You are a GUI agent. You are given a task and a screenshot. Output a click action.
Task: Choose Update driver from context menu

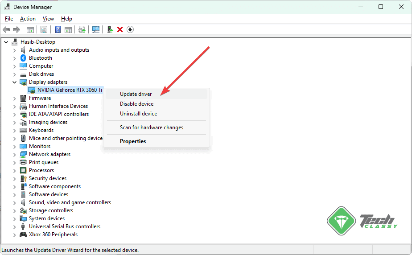pos(157,94)
